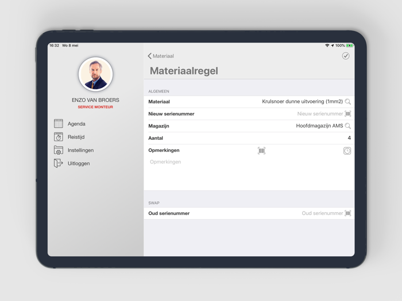Go back to Materiaal using chevron
The image size is (402, 301).
click(150, 56)
